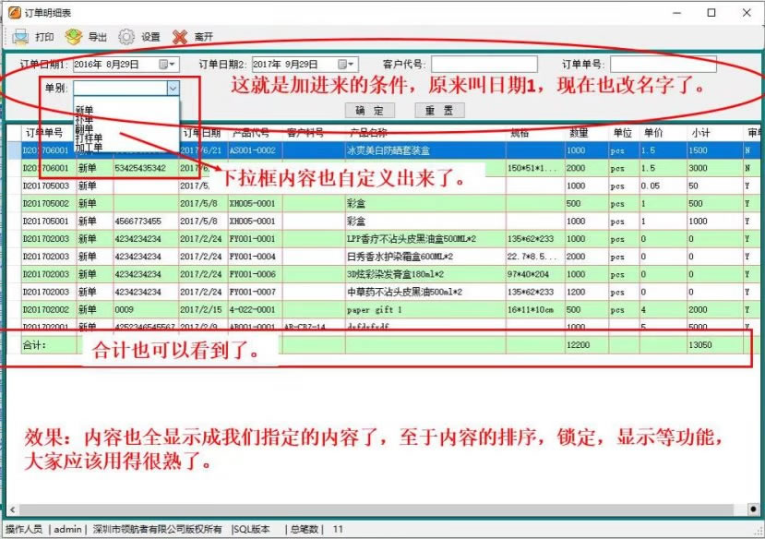The height and width of the screenshot is (539, 765).
Task: Sort by the 规格 column header
Action: click(x=520, y=133)
